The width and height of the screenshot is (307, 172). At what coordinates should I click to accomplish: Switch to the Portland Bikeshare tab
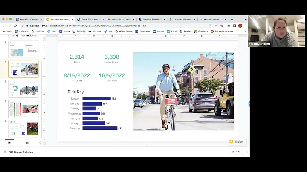[152, 19]
